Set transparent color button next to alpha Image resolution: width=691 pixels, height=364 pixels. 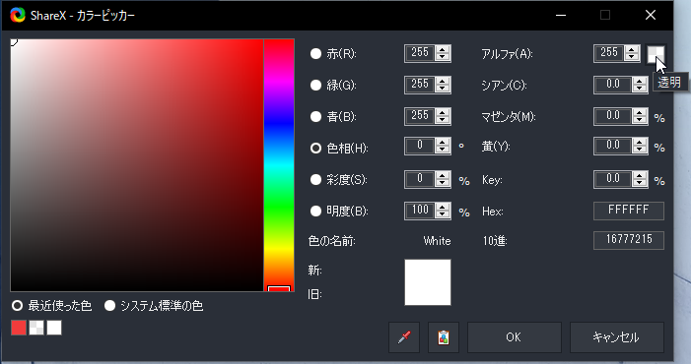[656, 54]
